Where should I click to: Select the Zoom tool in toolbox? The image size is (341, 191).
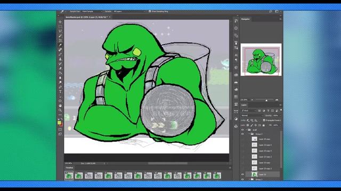(60, 110)
